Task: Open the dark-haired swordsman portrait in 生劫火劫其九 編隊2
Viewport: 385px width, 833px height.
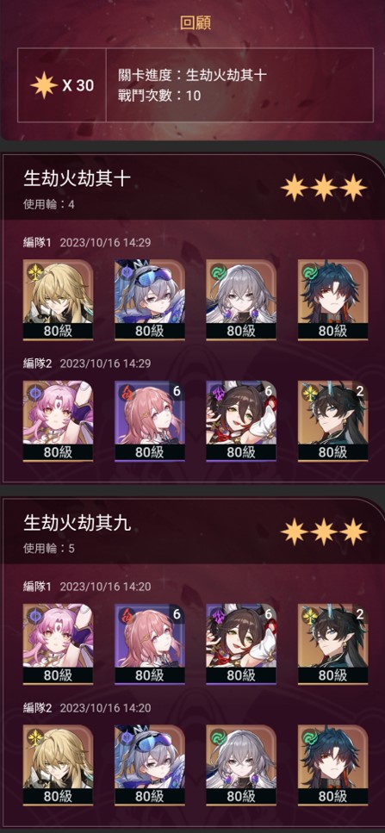Action: pyautogui.click(x=333, y=765)
